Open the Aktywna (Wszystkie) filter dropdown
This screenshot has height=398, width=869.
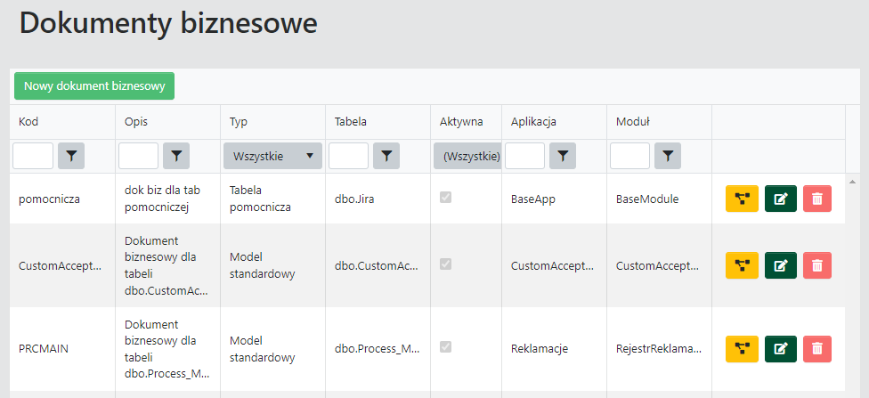pos(467,156)
